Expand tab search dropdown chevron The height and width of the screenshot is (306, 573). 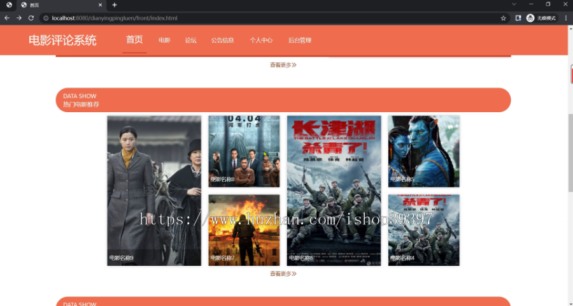[514, 4]
